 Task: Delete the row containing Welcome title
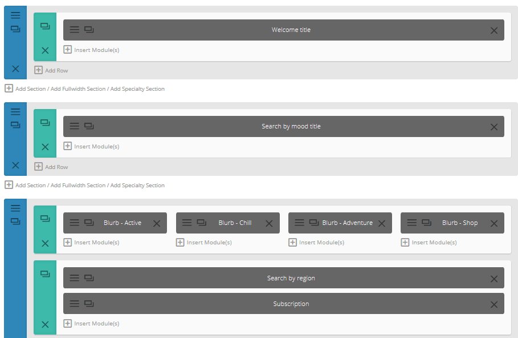[x=45, y=50]
